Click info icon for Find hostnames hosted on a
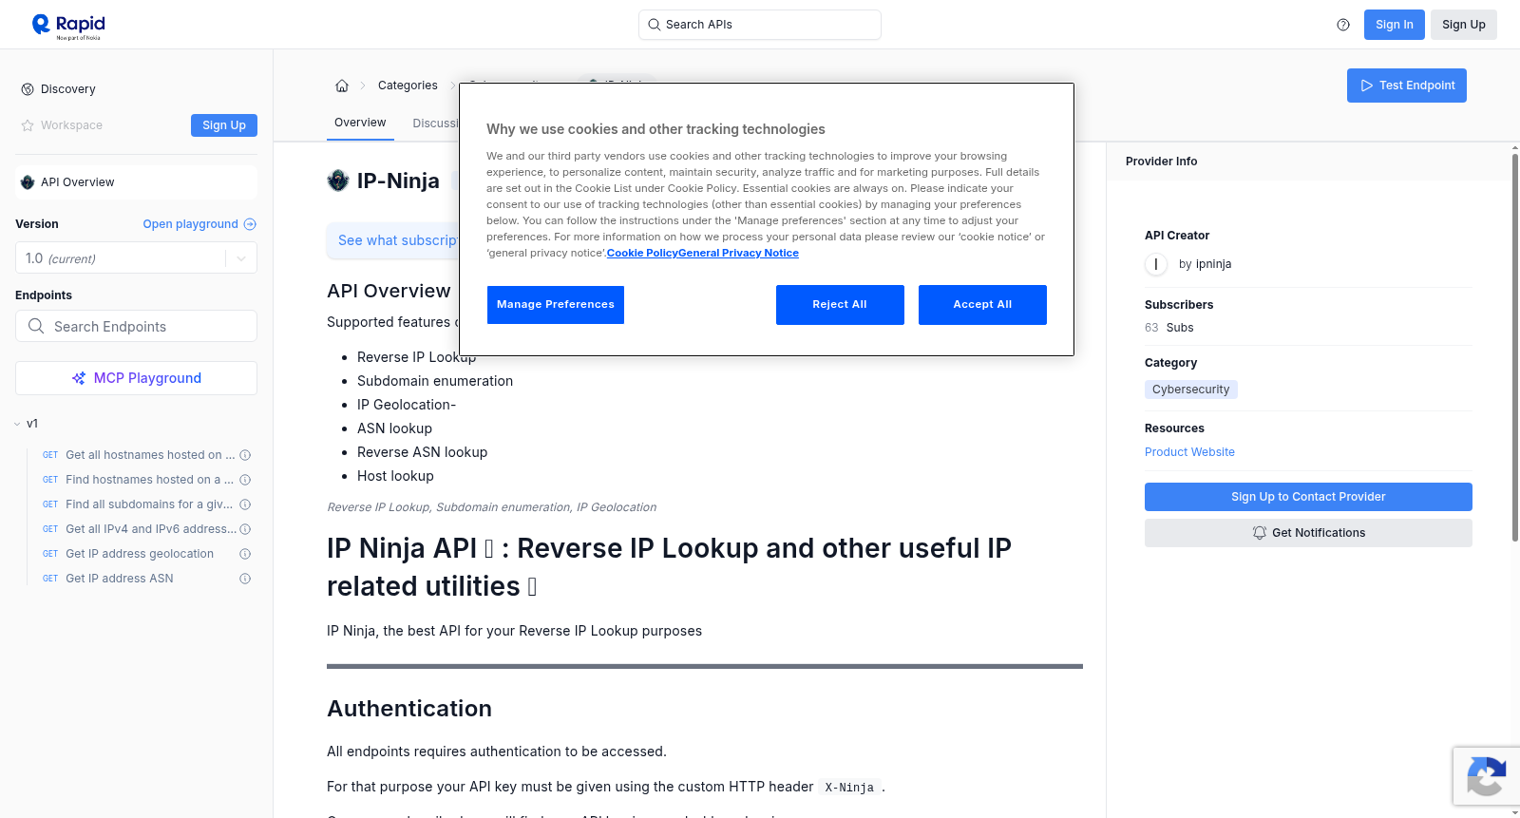The width and height of the screenshot is (1520, 818). click(245, 480)
